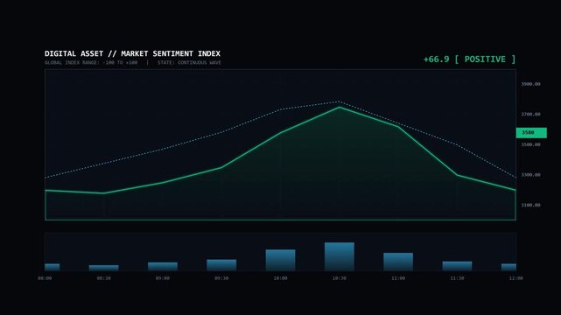
Task: Click the 3300.00 price axis label
Action: pyautogui.click(x=530, y=175)
